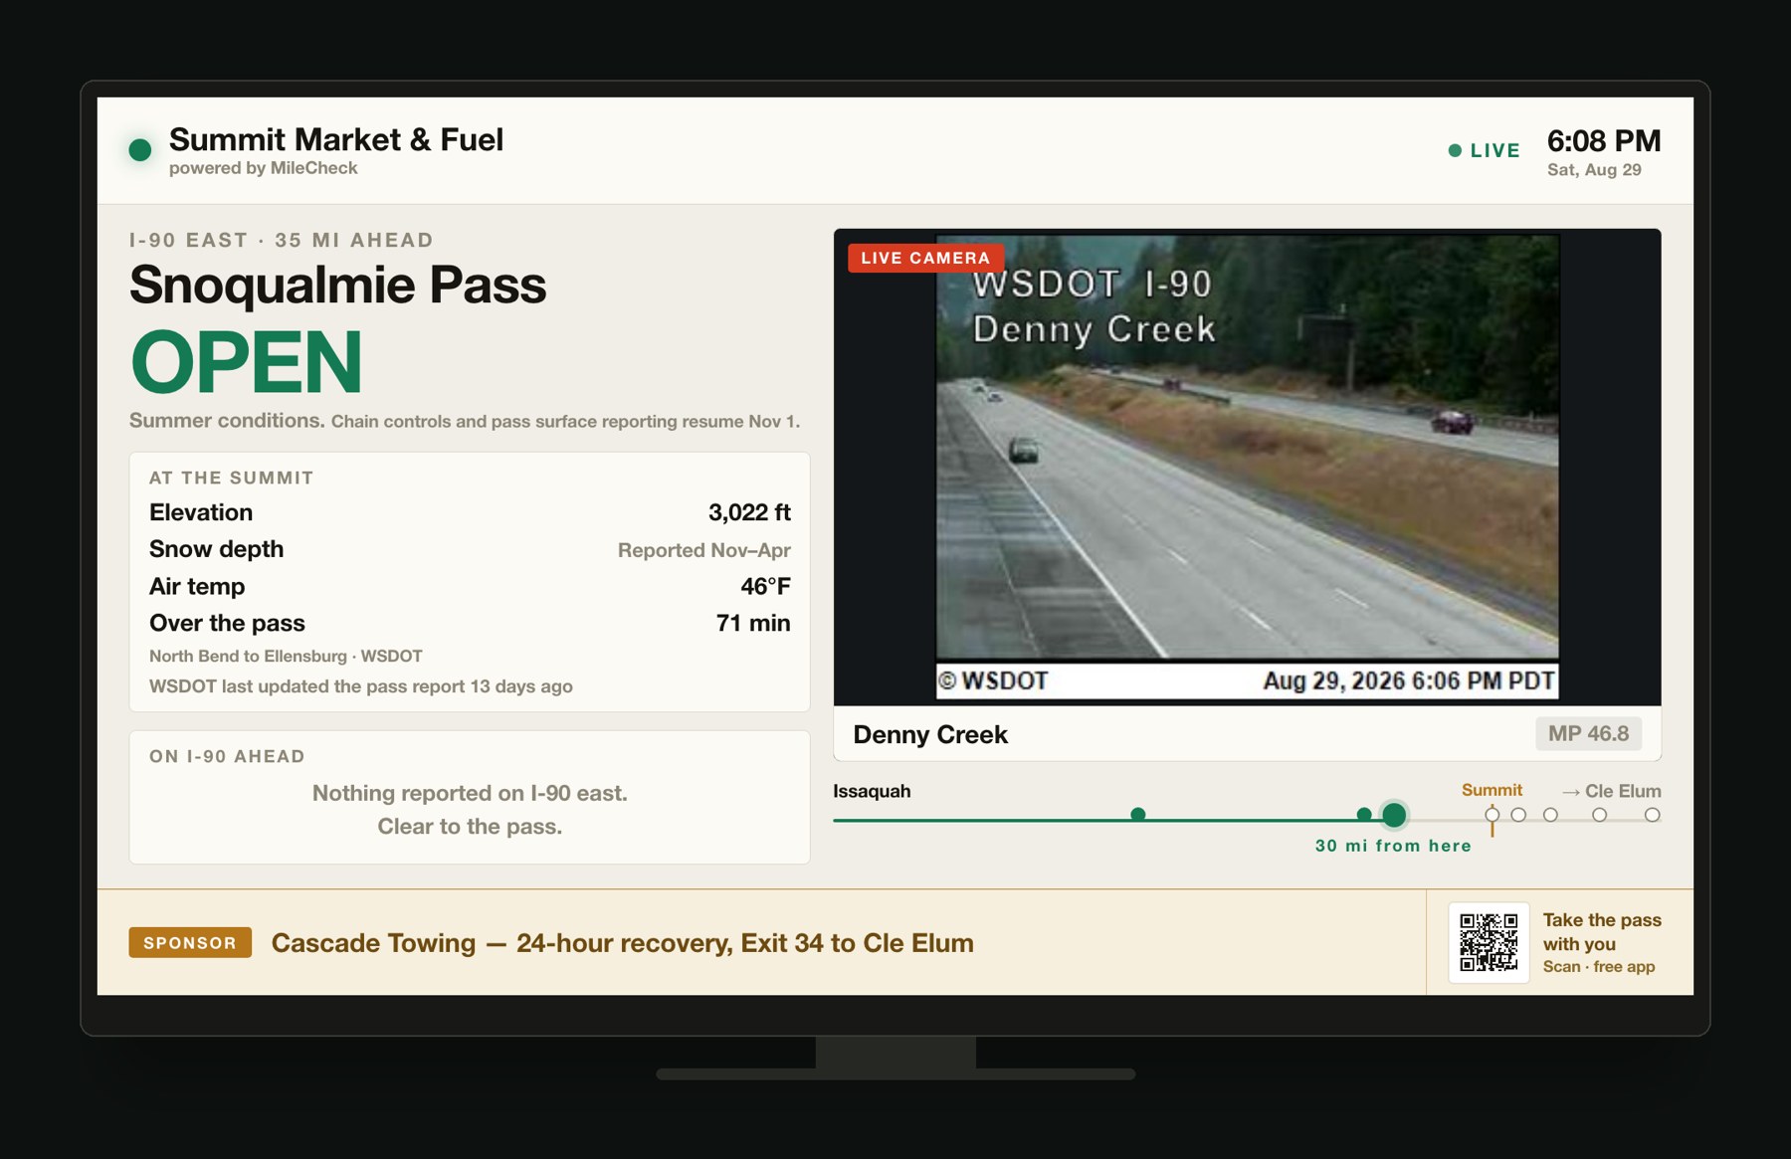Click the Summit Market & Fuel title
The height and width of the screenshot is (1159, 1791).
click(336, 139)
